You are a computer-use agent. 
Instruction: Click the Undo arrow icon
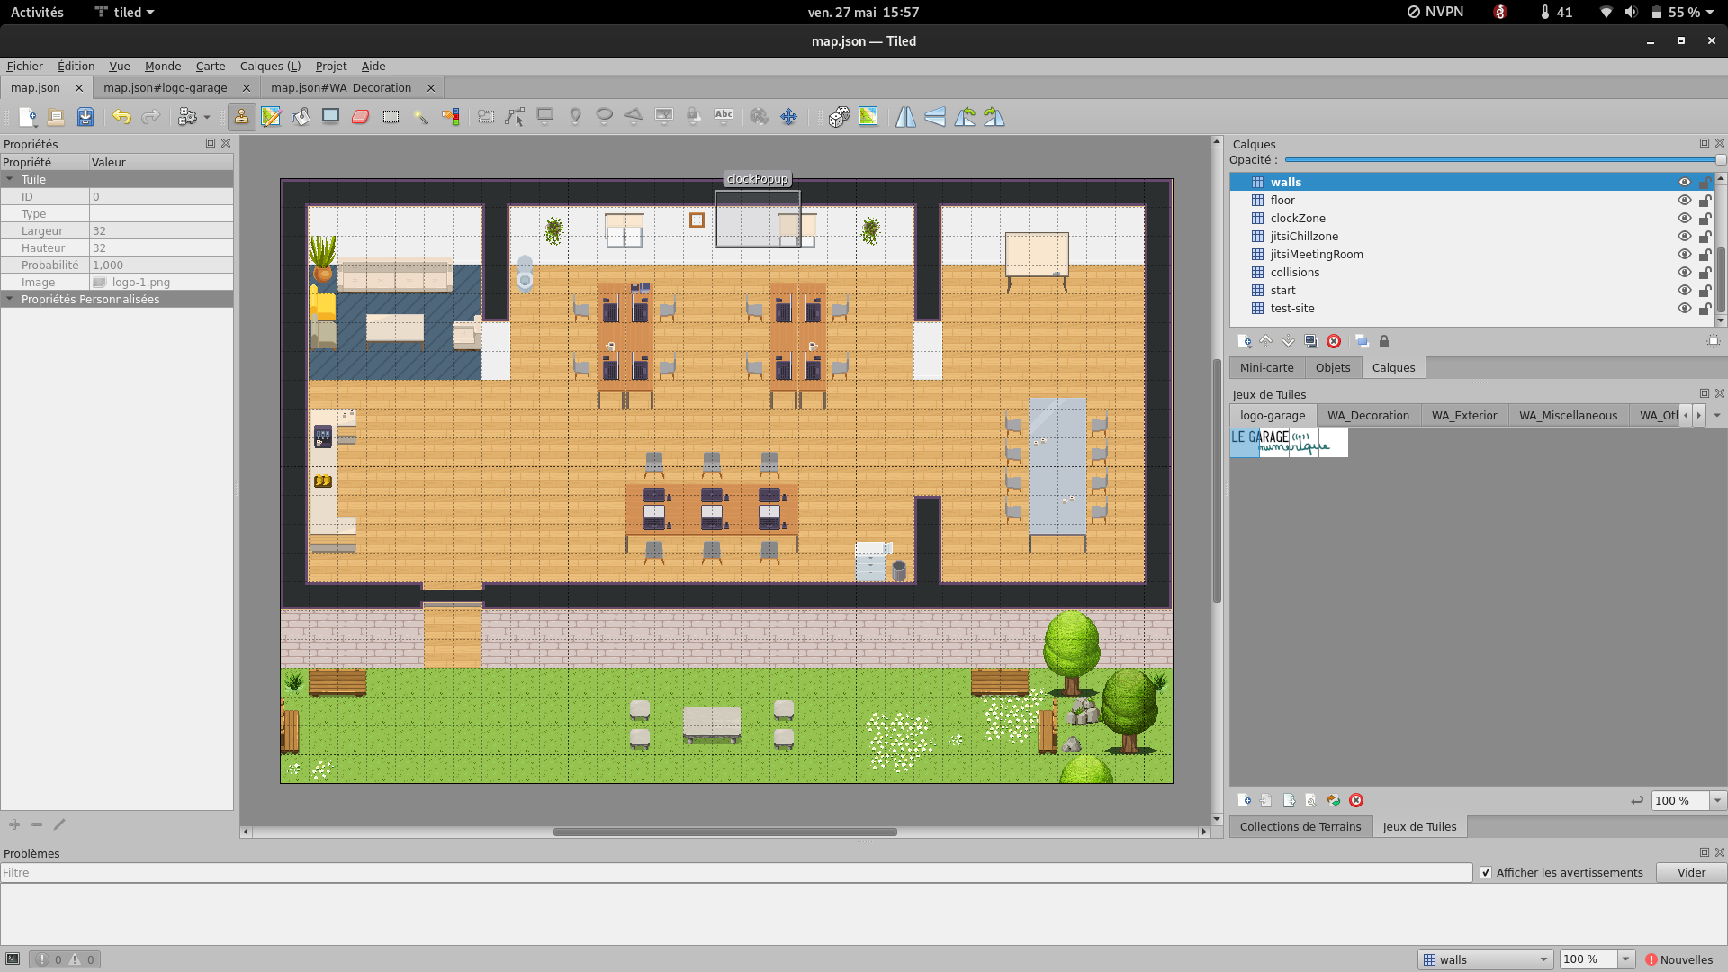click(x=121, y=117)
